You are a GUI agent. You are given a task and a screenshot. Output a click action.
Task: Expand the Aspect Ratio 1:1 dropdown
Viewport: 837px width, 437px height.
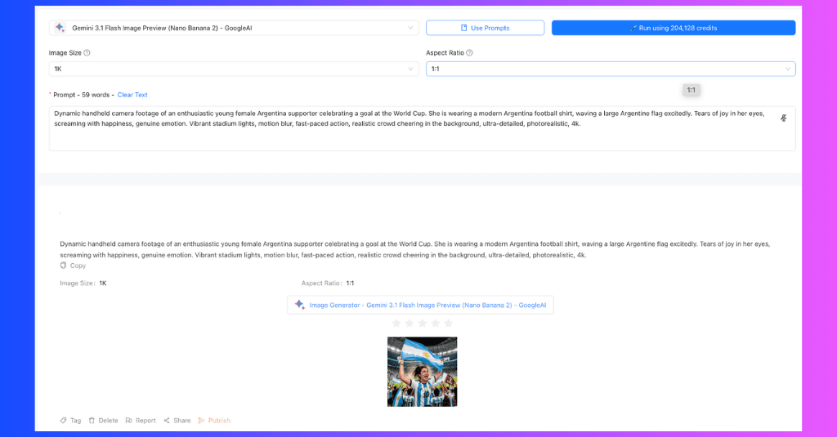[x=611, y=69]
